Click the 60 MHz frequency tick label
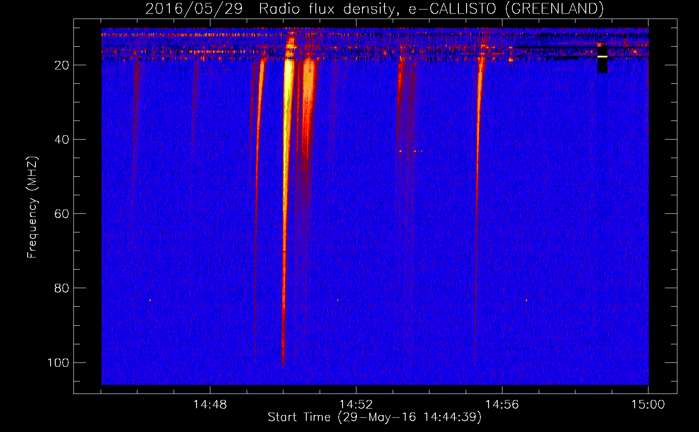Viewport: 699px width, 432px height. point(62,214)
